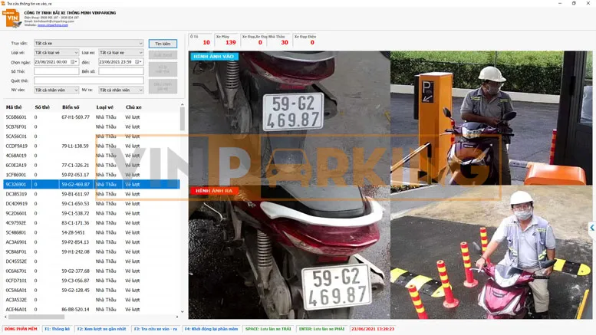The width and height of the screenshot is (596, 335).
Task: Click the Biển số column header
Action: pyautogui.click(x=71, y=107)
